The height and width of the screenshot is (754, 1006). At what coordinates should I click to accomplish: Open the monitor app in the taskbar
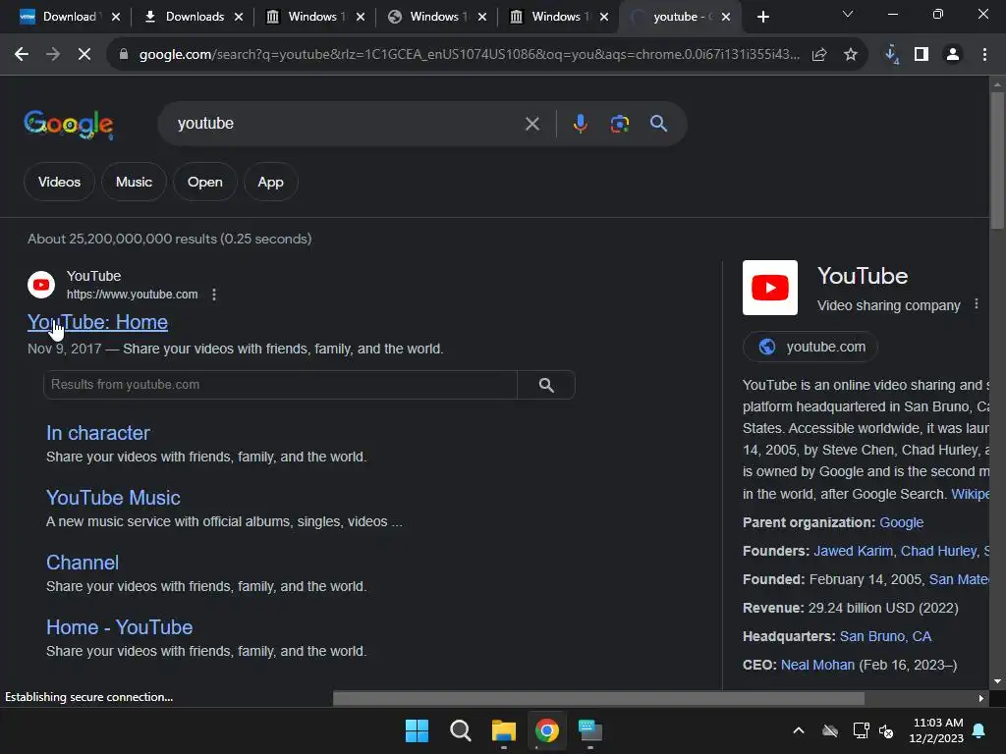tap(590, 730)
